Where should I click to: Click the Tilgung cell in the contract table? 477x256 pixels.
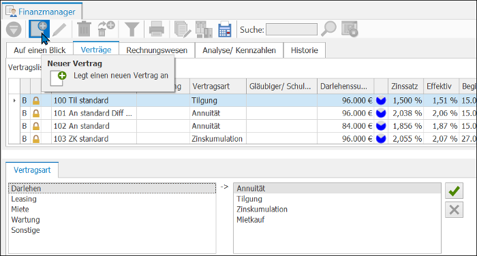[218, 100]
